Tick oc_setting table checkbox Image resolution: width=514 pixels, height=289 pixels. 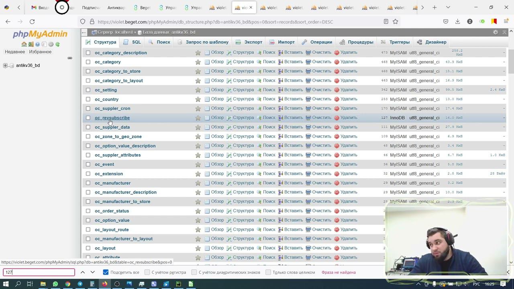point(88,90)
